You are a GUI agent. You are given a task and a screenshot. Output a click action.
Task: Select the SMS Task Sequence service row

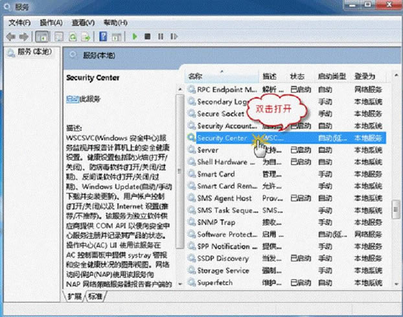(286, 210)
